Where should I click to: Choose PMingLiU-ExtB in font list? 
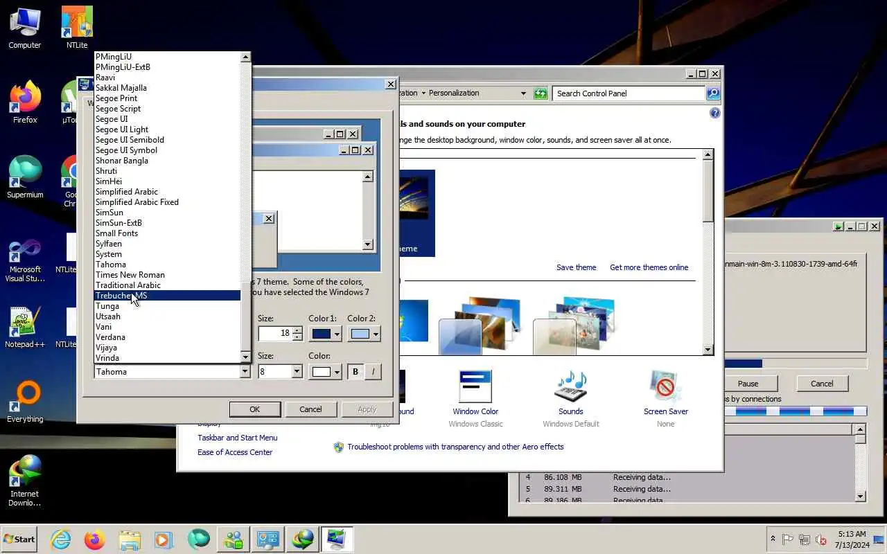pyautogui.click(x=167, y=67)
